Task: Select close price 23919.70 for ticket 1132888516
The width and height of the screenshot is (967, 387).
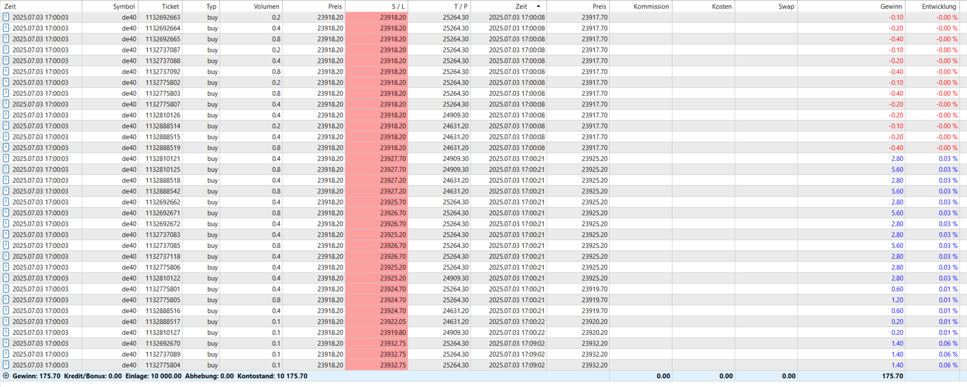Action: [x=595, y=311]
